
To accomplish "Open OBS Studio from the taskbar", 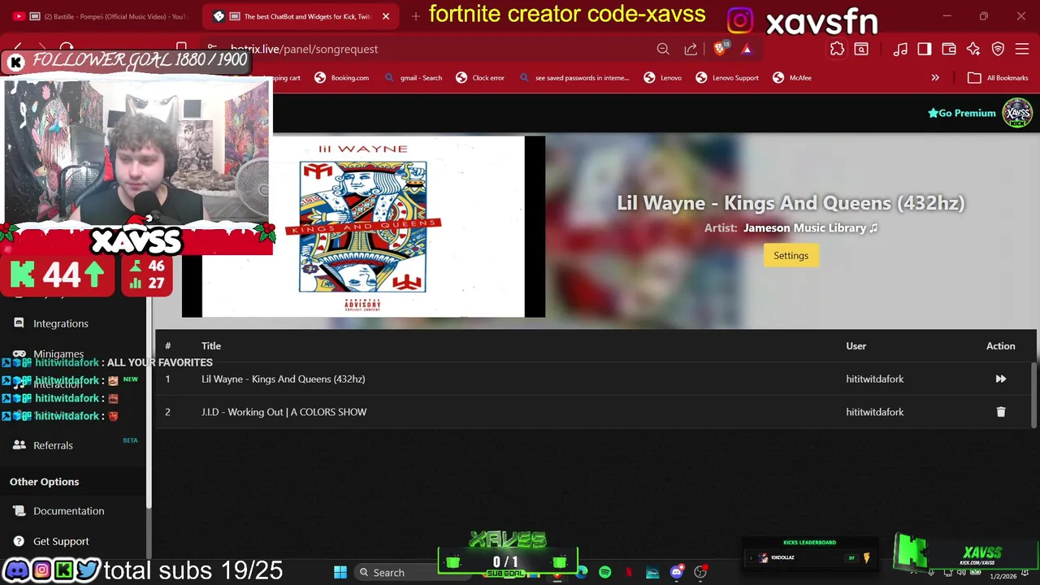I will click(700, 572).
